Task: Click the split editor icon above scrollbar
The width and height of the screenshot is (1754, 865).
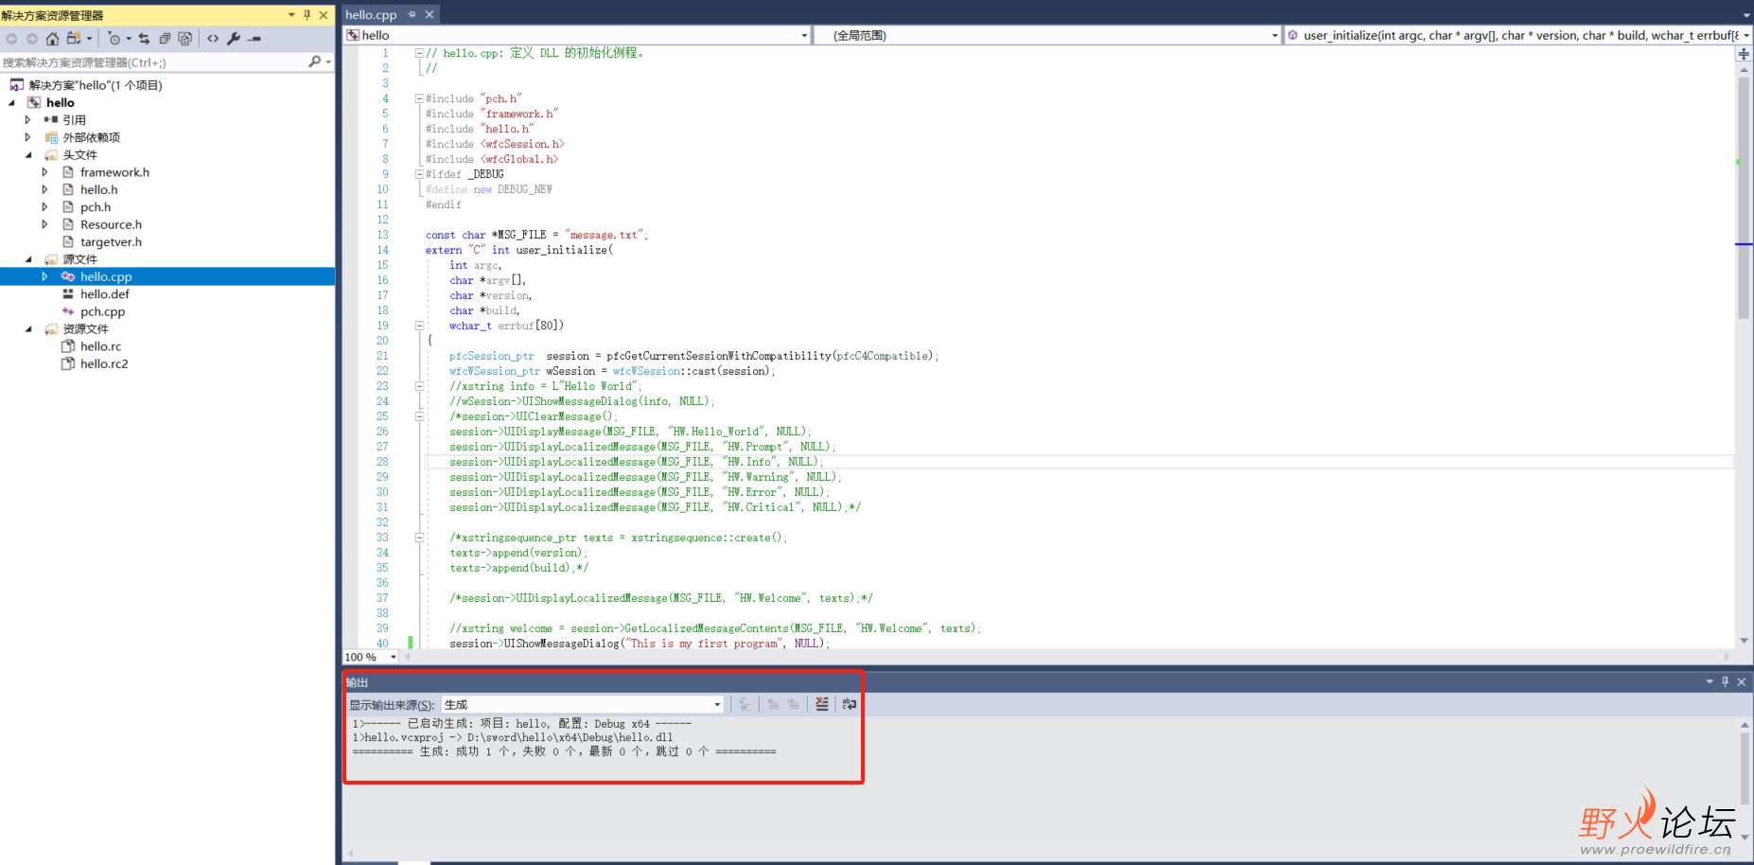Action: (1743, 54)
